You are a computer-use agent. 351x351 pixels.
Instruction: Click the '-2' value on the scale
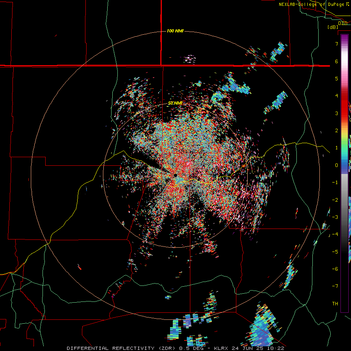(x=335, y=200)
